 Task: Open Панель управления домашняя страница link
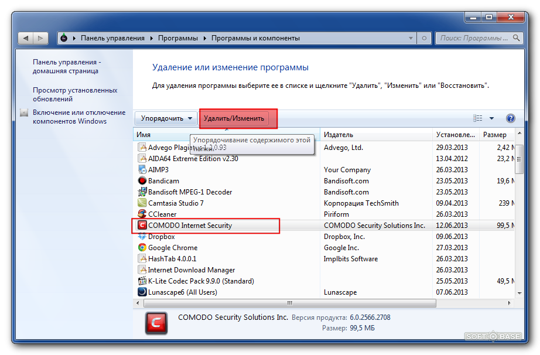tap(67, 66)
